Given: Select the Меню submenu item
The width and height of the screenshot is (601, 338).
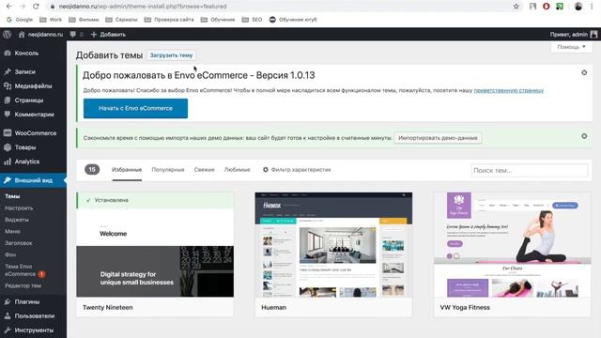Looking at the screenshot, I should [12, 232].
